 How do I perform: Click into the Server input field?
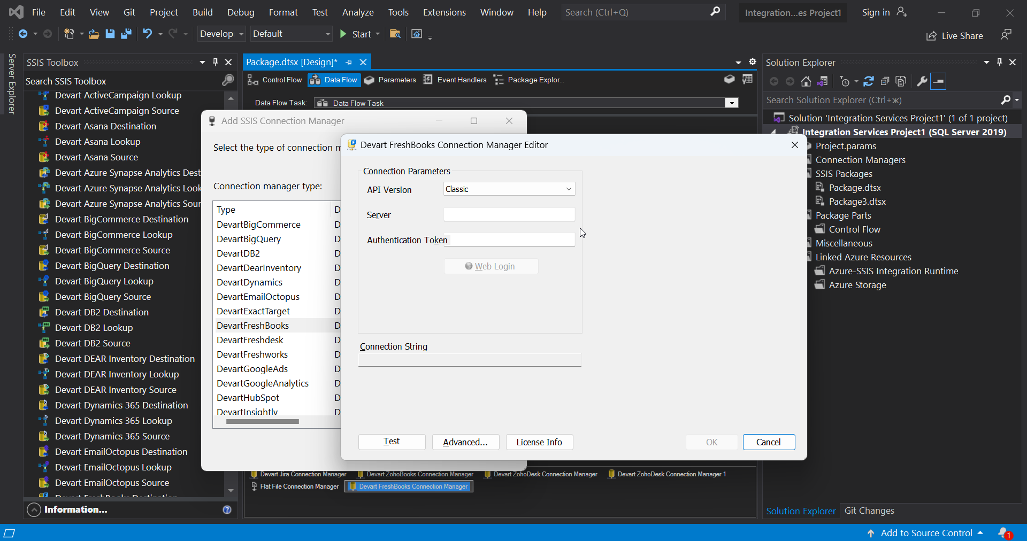tap(509, 214)
